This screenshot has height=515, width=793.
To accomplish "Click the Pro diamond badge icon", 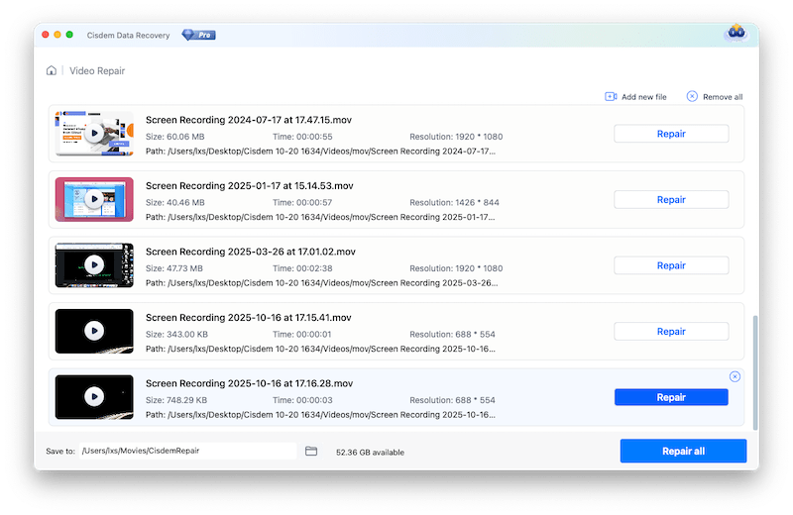I will click(x=198, y=35).
